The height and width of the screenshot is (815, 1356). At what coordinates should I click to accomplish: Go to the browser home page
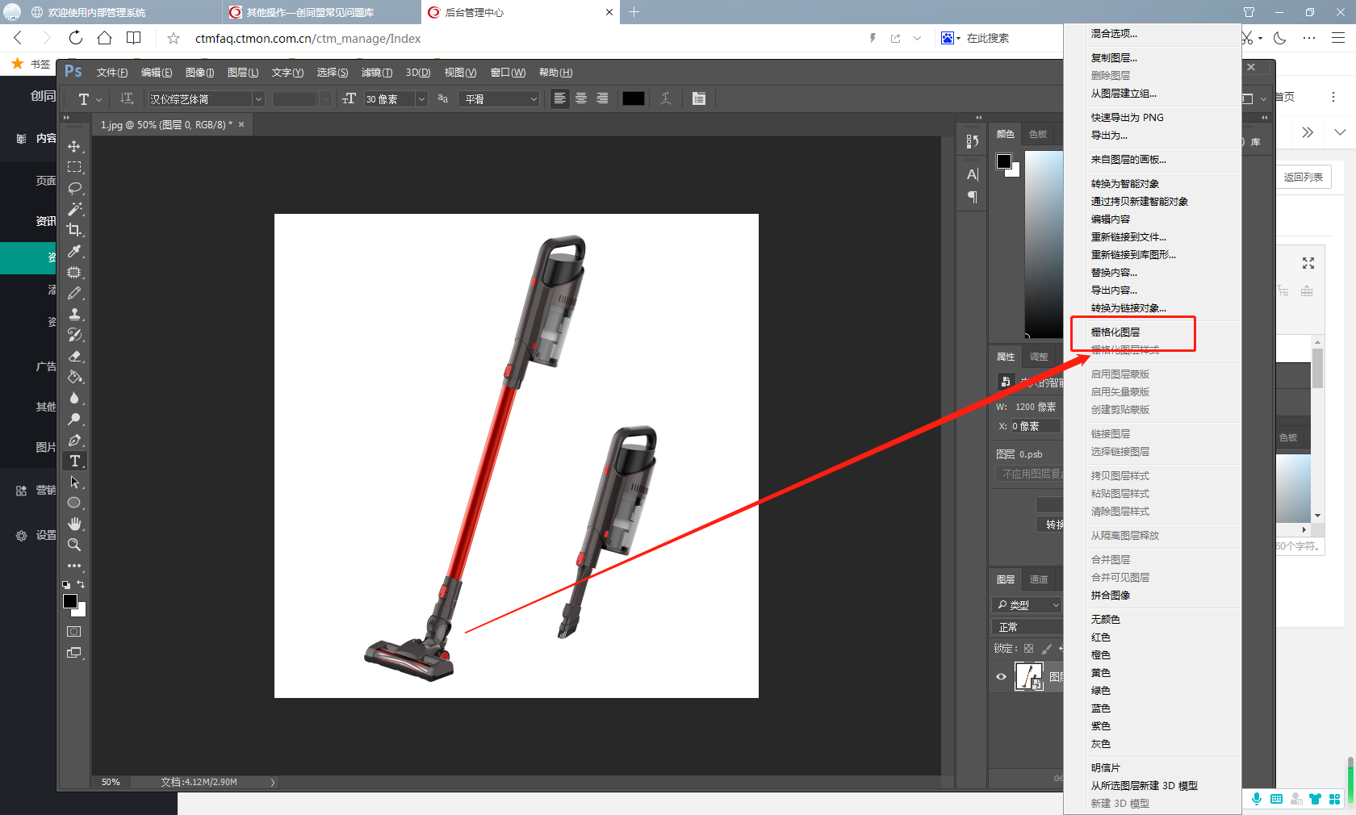(104, 38)
